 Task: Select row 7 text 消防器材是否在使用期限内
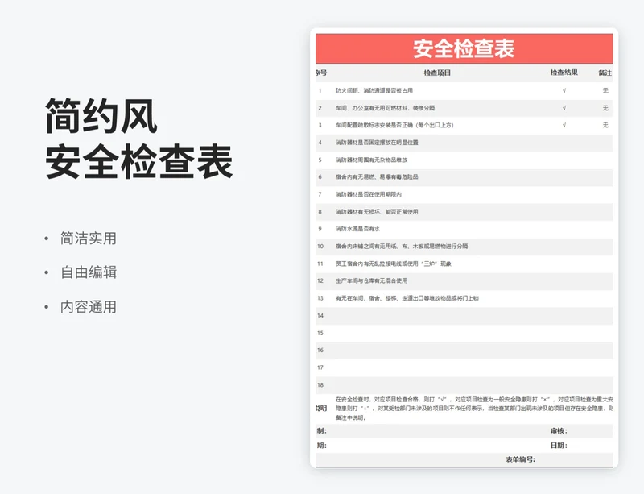coord(369,194)
